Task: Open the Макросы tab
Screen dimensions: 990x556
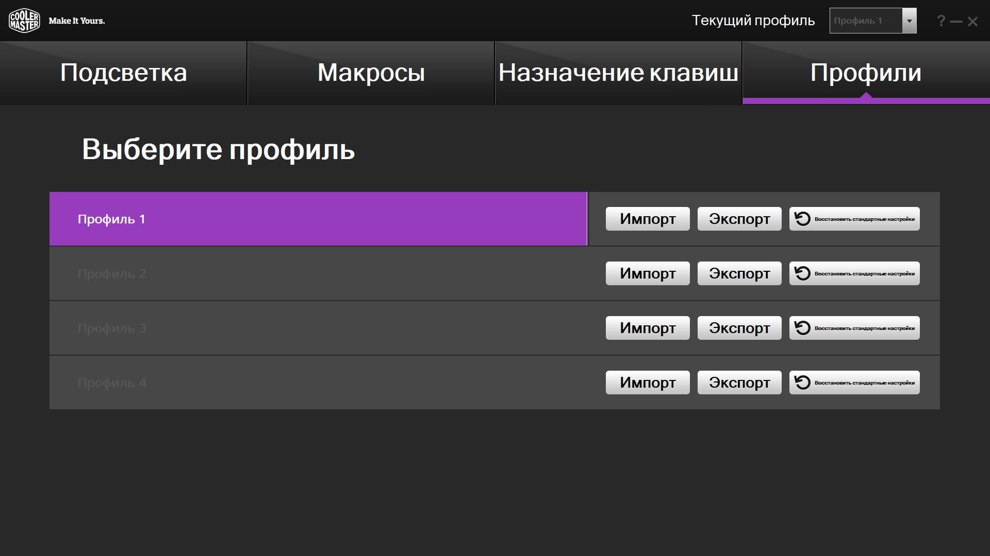Action: (371, 73)
